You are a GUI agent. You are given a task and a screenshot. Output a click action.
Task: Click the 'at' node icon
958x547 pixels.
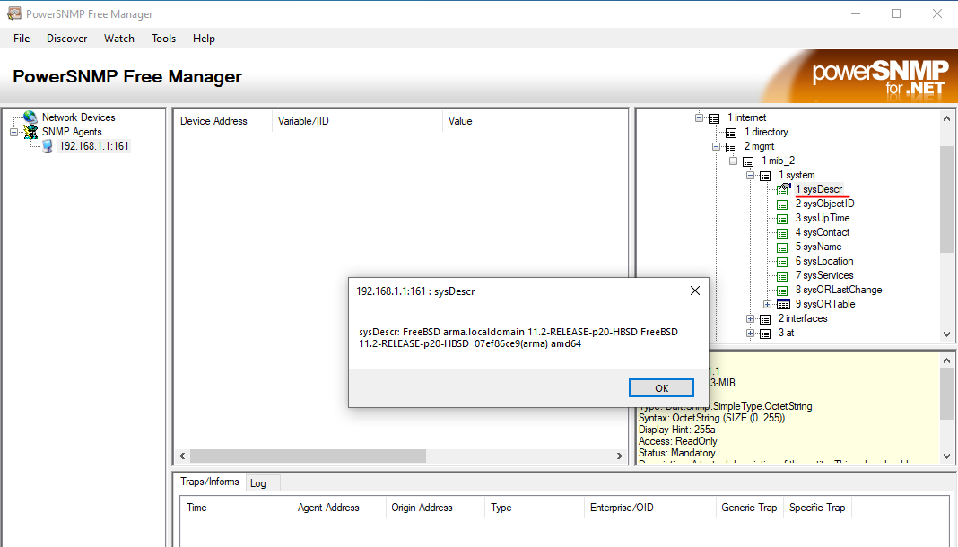pos(765,334)
